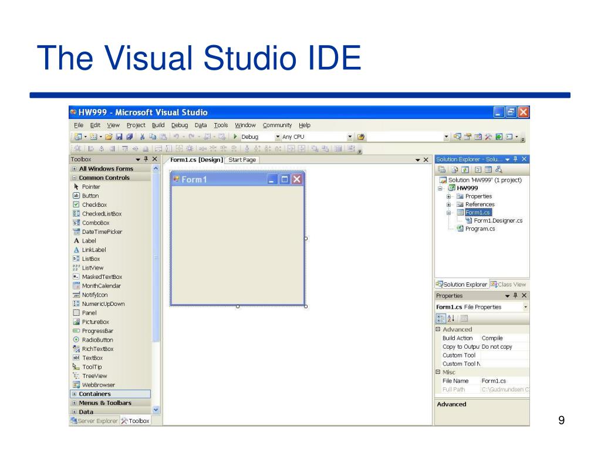Open the Debug menu
Image resolution: width=601 pixels, height=450 pixels.
[180, 125]
